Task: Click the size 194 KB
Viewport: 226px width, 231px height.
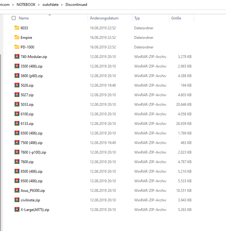Action: pos(186,85)
